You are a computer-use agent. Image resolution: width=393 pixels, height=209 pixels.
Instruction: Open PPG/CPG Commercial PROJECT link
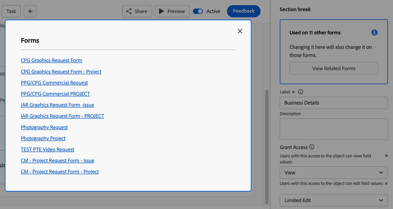pos(55,94)
